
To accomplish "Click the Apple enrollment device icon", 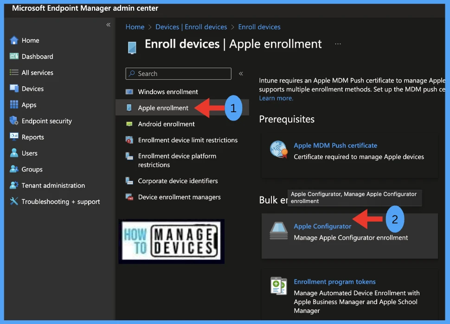I will coord(129,108).
